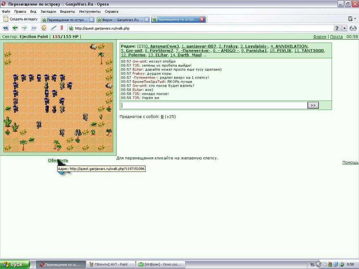Open player '5. Gw-unit' link
Image resolution: width=359 pixels, height=269 pixels.
click(132, 50)
